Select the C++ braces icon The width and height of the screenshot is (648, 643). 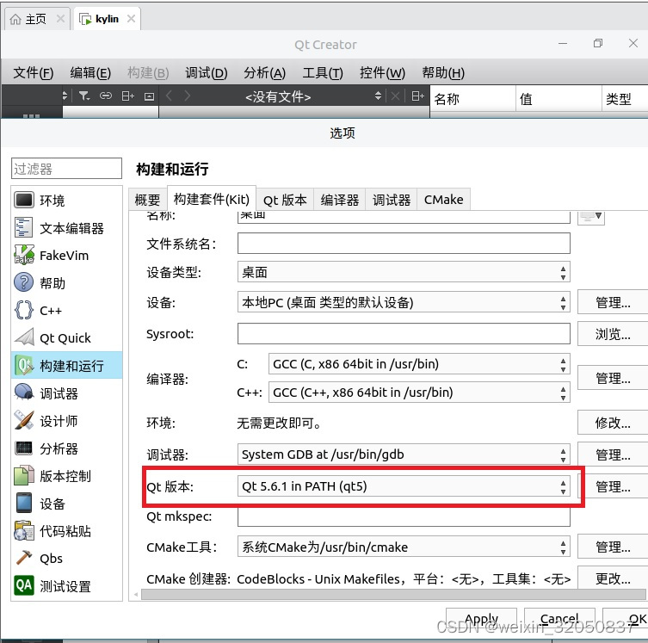click(24, 310)
